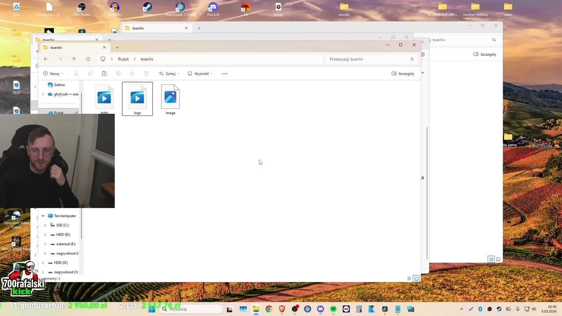Add a new tab in front Explorer window
The height and width of the screenshot is (316, 562).
(x=117, y=47)
